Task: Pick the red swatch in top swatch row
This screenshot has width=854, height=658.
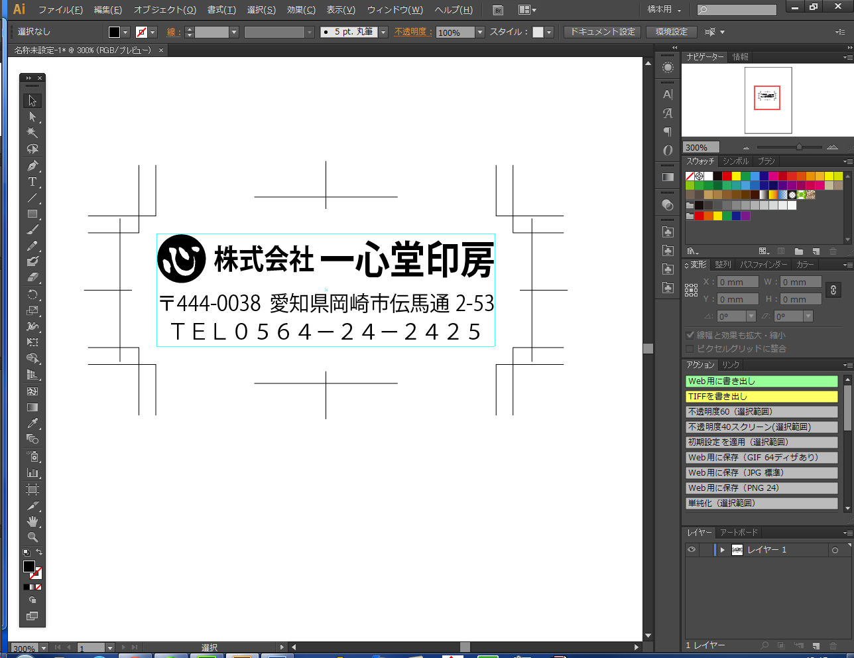Action: 727,176
